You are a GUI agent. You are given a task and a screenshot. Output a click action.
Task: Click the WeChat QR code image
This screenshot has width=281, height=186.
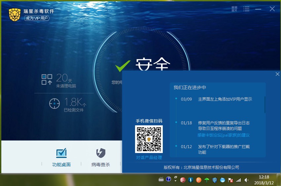click(x=149, y=139)
